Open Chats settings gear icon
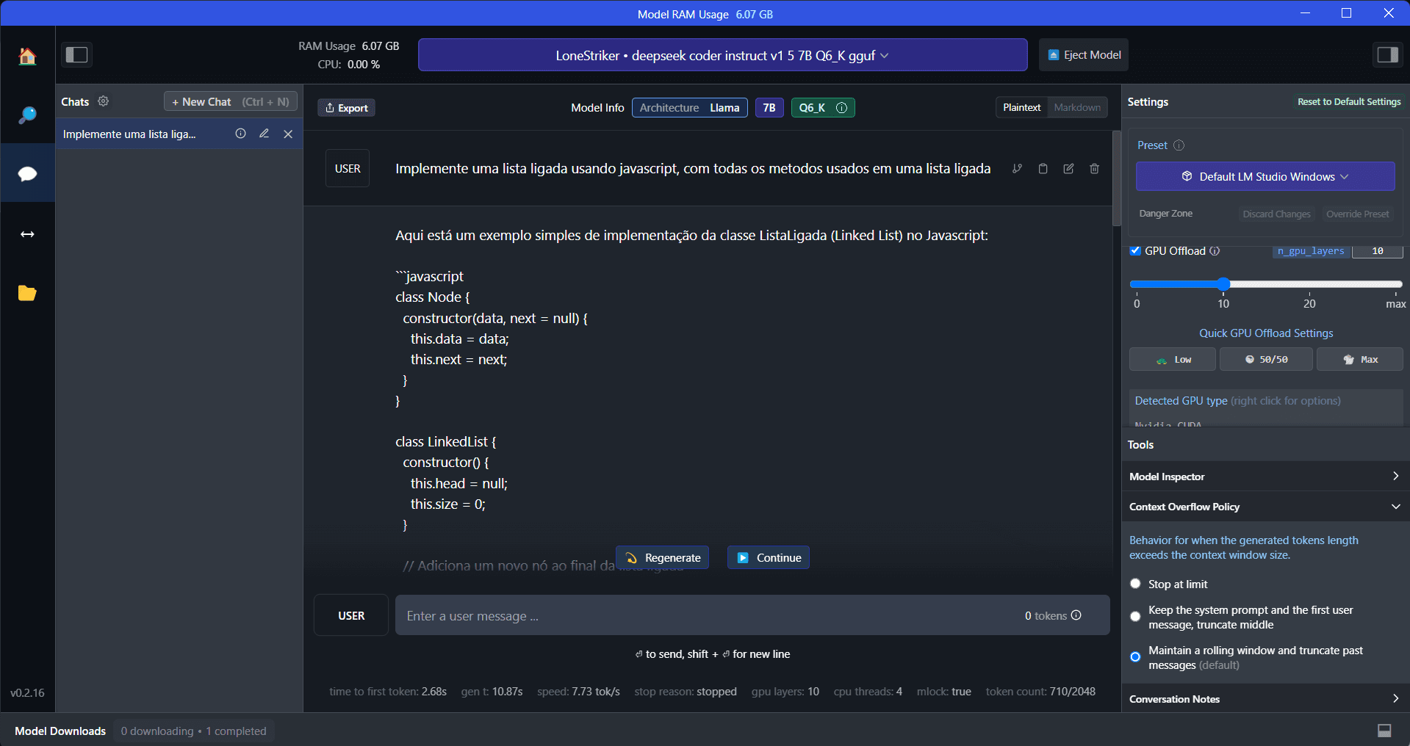This screenshot has width=1410, height=746. pos(104,101)
